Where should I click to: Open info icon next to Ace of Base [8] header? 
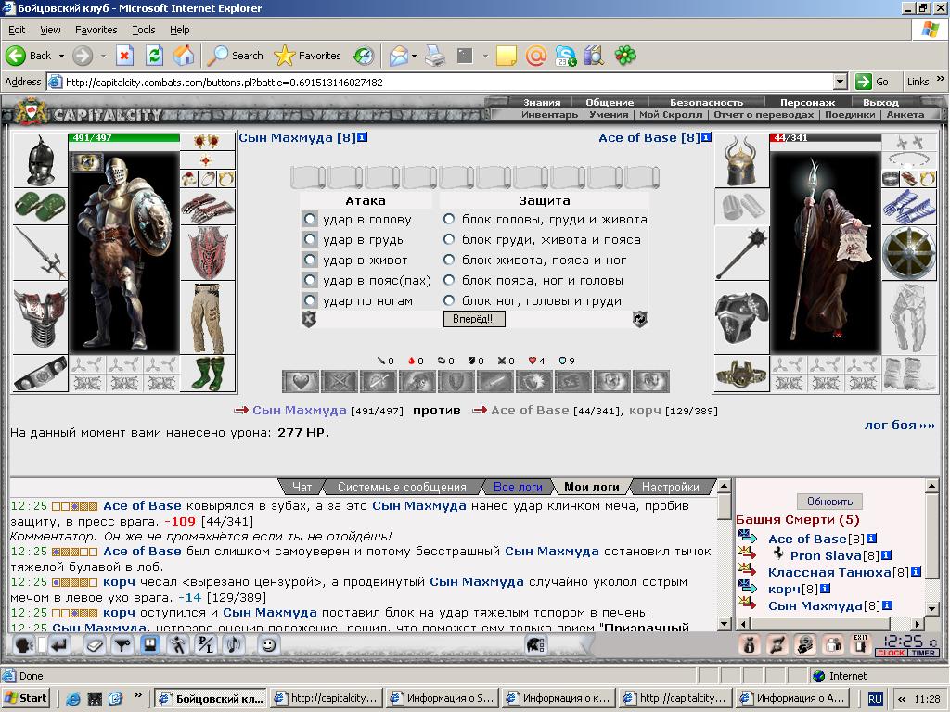[x=706, y=137]
